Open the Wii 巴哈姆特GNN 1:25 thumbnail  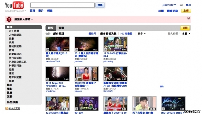click(x=116, y=74)
